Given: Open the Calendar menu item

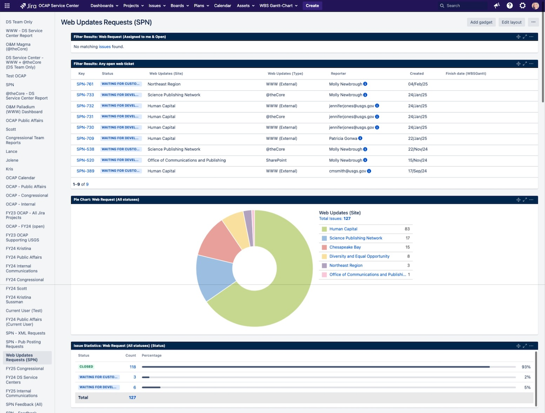Looking at the screenshot, I should (x=223, y=6).
